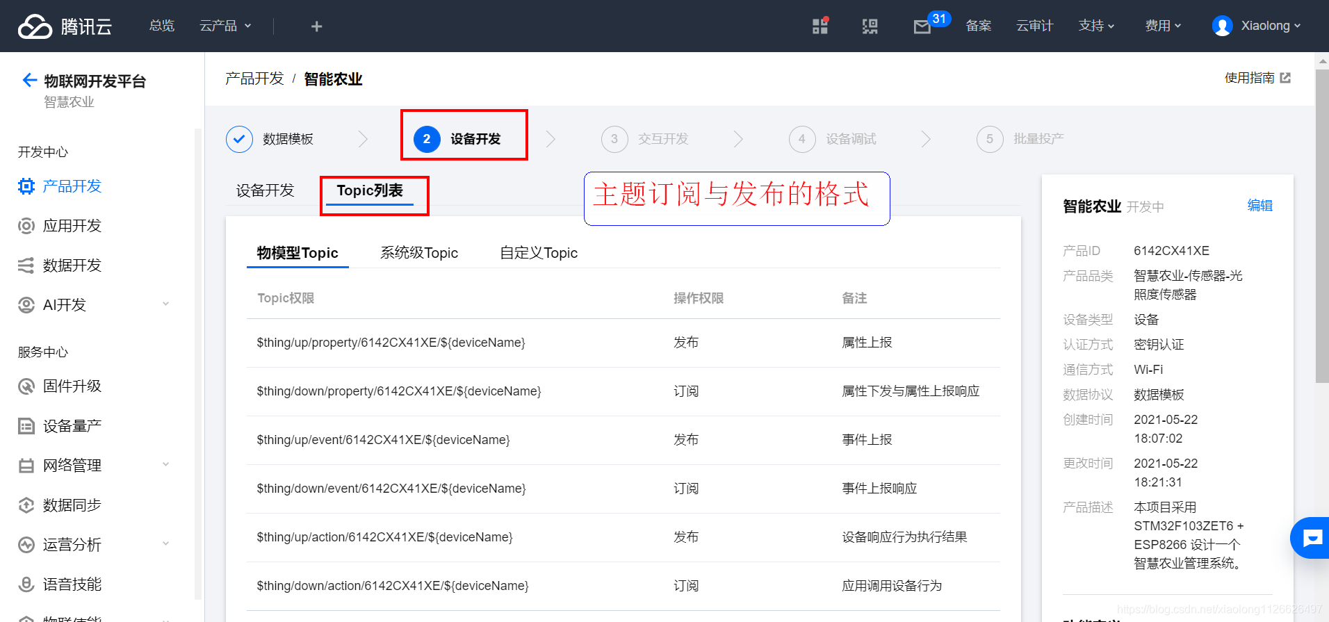The image size is (1329, 622).
Task: Click the $thing/up/event topic row text
Action: [x=383, y=440]
